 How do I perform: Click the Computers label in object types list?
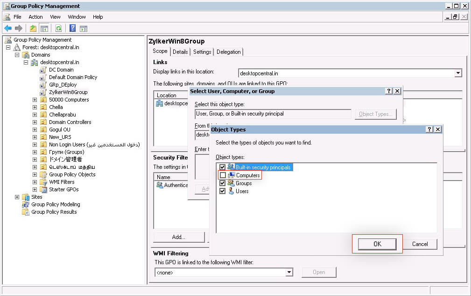click(248, 175)
